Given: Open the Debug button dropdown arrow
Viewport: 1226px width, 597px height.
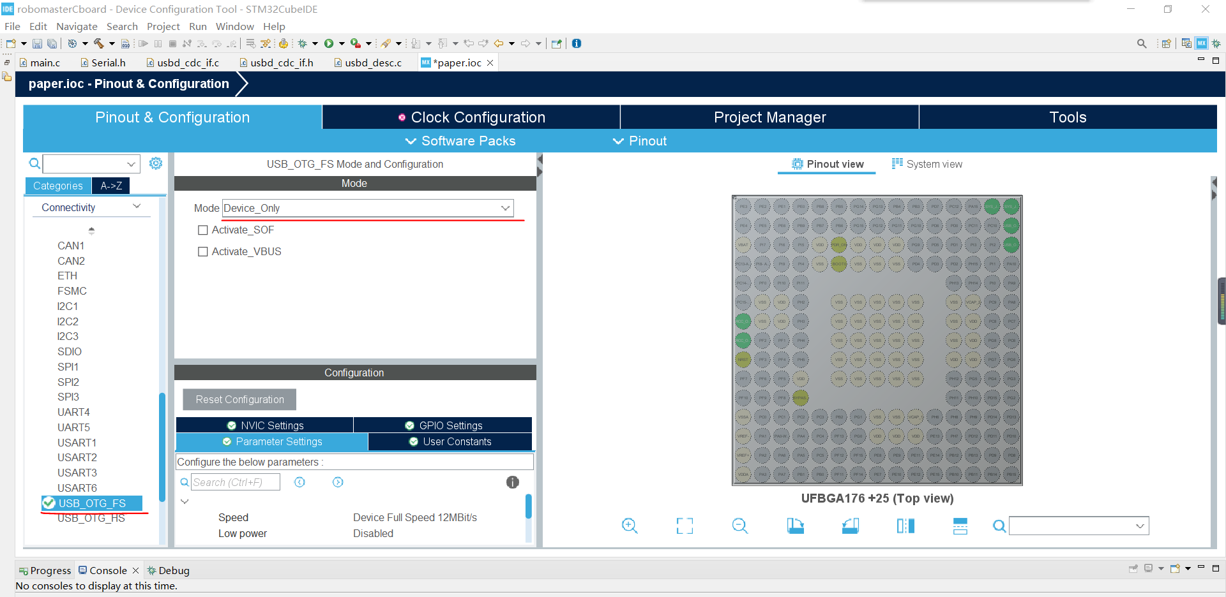Looking at the screenshot, I should click(x=315, y=43).
